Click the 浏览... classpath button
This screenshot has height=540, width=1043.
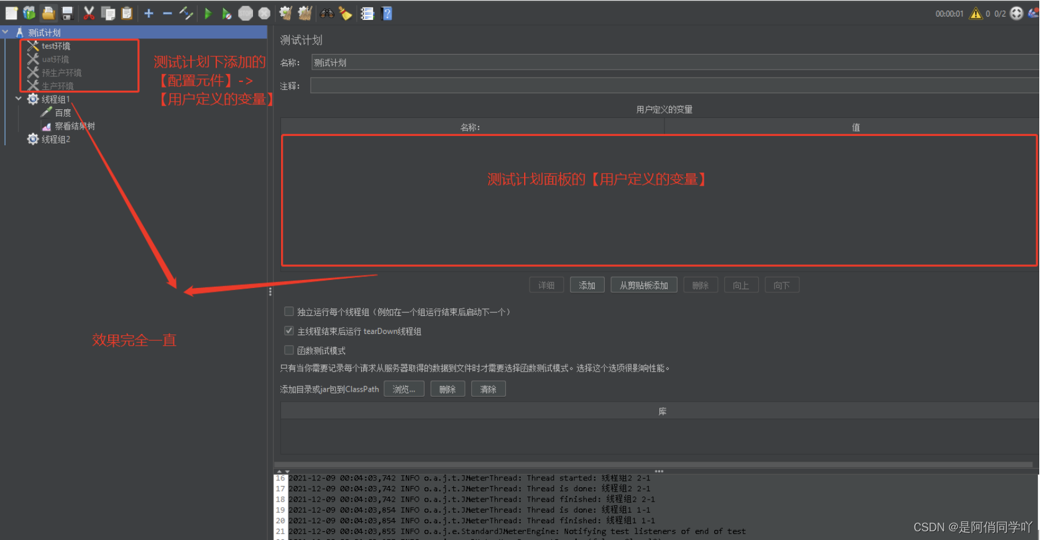(x=404, y=389)
